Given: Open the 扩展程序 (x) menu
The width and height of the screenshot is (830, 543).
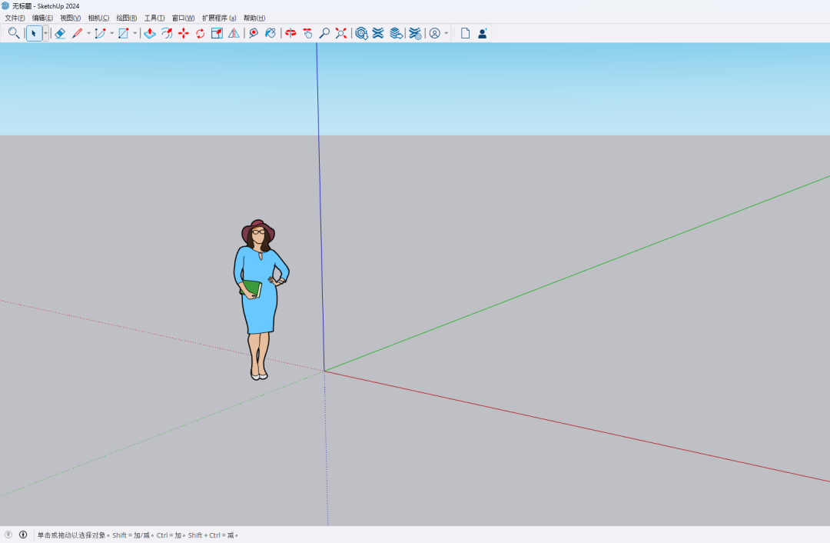Looking at the screenshot, I should click(x=219, y=18).
